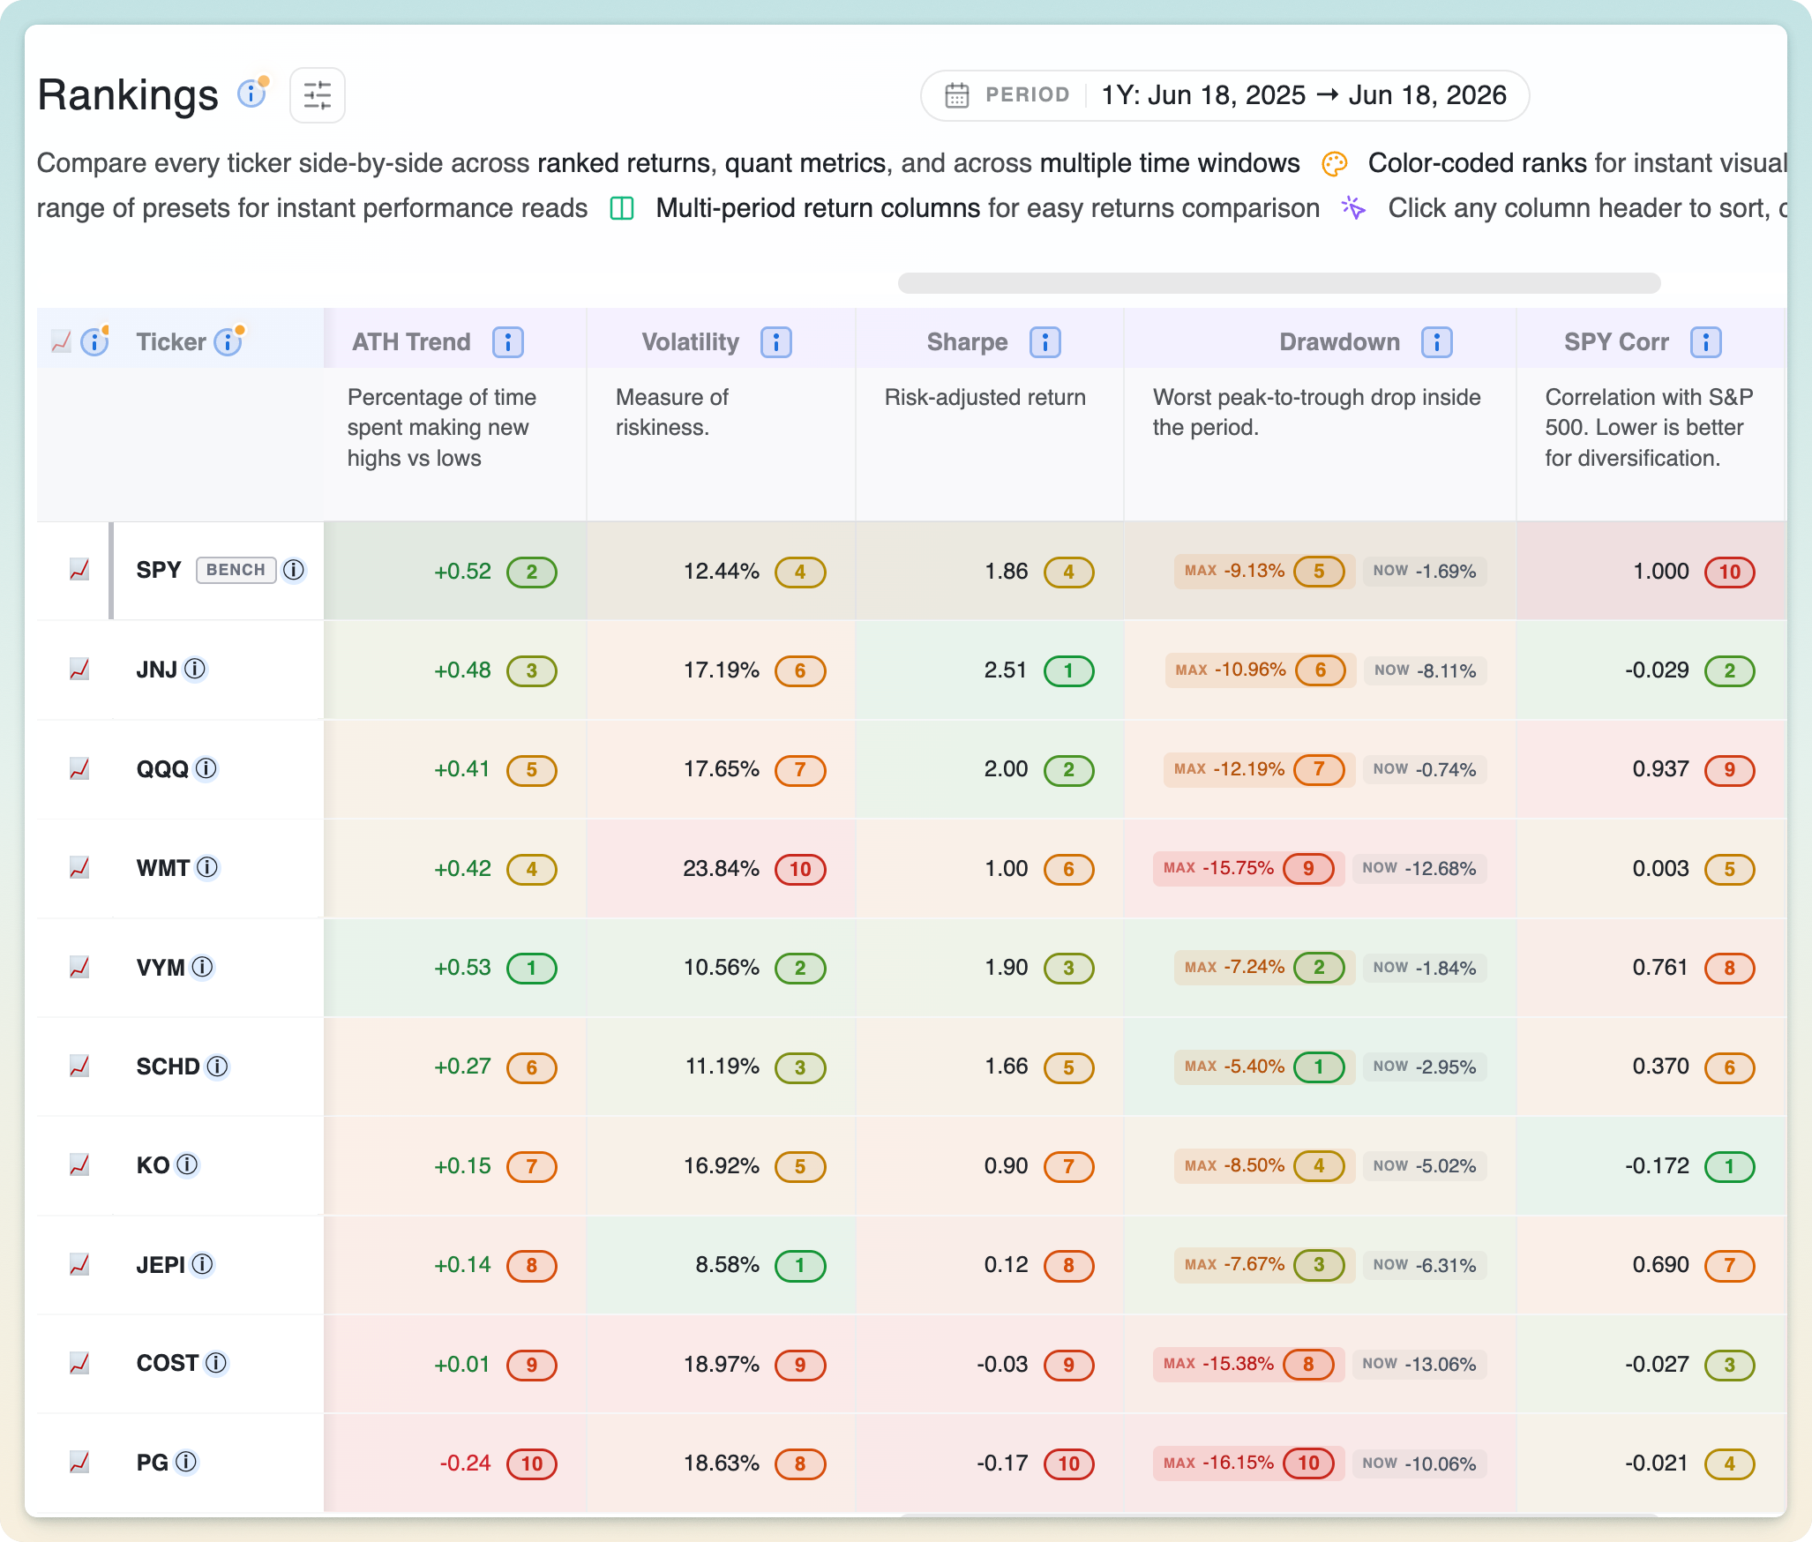Sort by the Ticker column header
The width and height of the screenshot is (1812, 1542).
pyautogui.click(x=171, y=342)
